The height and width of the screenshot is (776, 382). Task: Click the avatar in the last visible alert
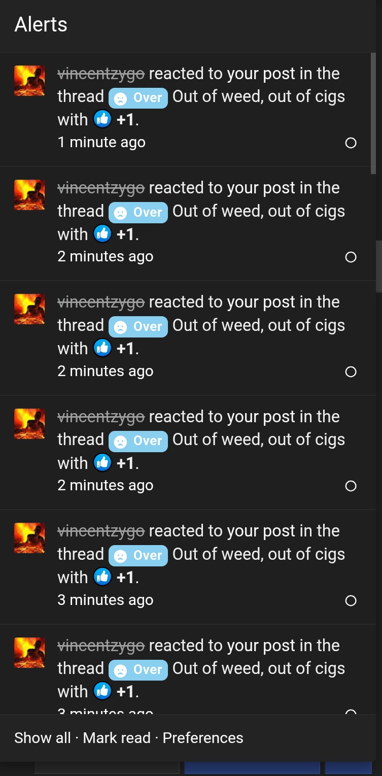[29, 653]
